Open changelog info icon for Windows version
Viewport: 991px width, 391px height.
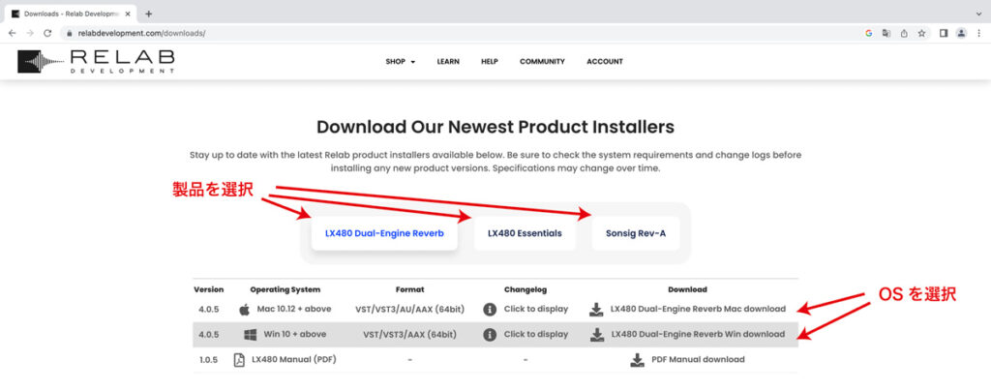[490, 335]
